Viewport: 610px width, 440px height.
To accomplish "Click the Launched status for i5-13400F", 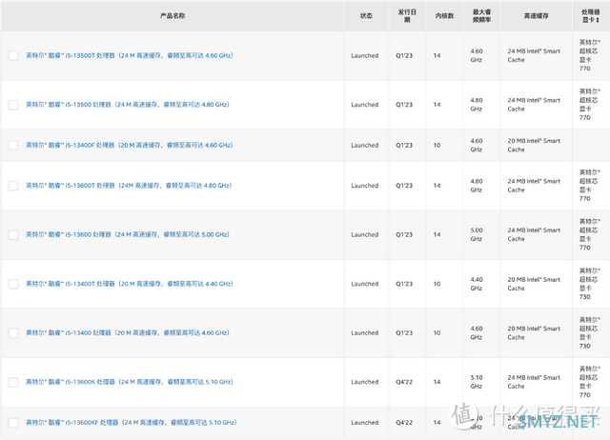I will pos(364,145).
